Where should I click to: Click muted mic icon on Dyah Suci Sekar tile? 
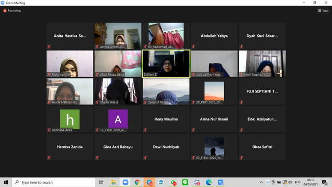coord(241,47)
